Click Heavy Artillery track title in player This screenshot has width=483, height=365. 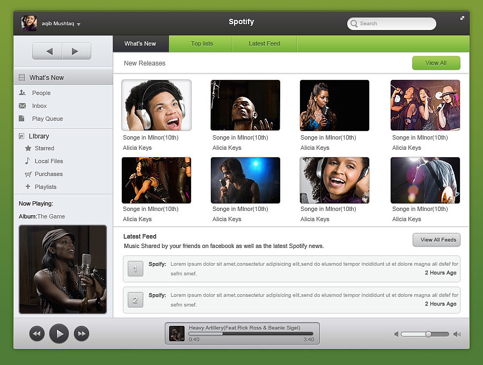pyautogui.click(x=245, y=328)
